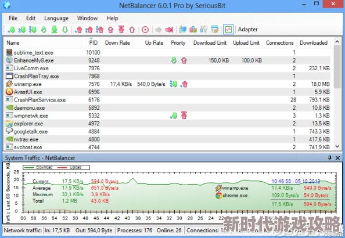Viewport: 345px width, 238px height.
Task: Set upload priority to High
Action: coord(100,30)
